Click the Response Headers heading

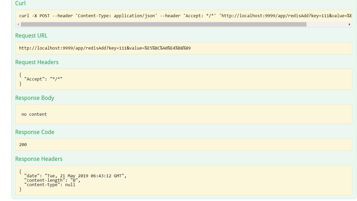39,159
